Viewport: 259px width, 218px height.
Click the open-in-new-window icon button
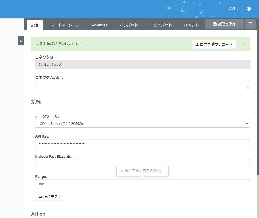click(250, 24)
